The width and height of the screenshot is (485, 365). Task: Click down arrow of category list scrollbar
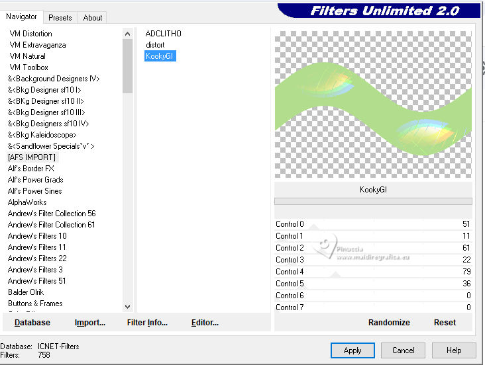[x=127, y=307]
